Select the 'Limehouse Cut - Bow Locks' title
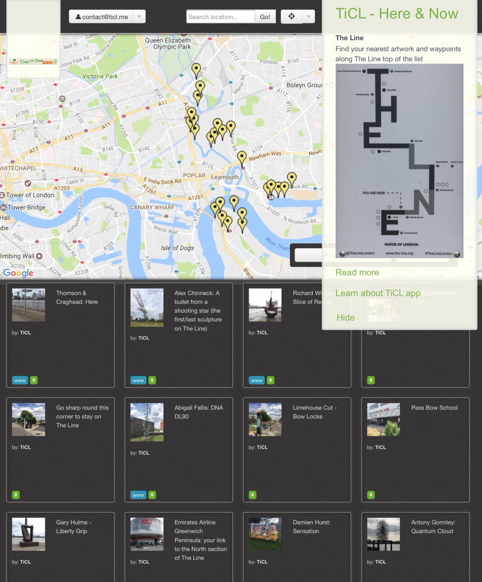 coord(315,412)
